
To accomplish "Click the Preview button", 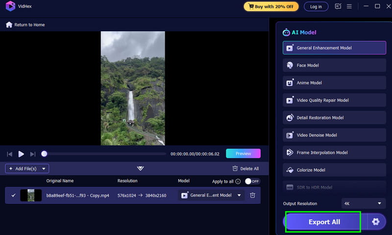I will 243,154.
